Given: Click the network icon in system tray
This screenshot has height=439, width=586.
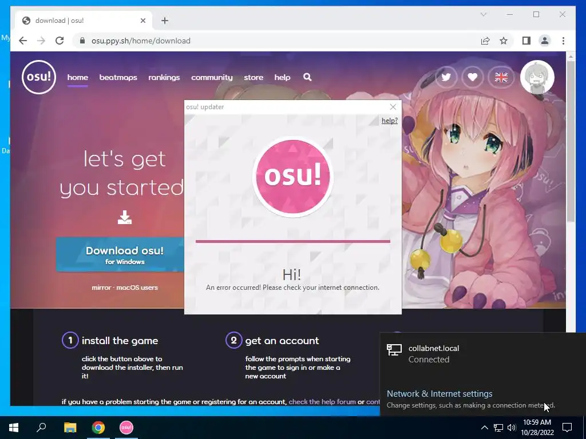Looking at the screenshot, I should (x=498, y=428).
